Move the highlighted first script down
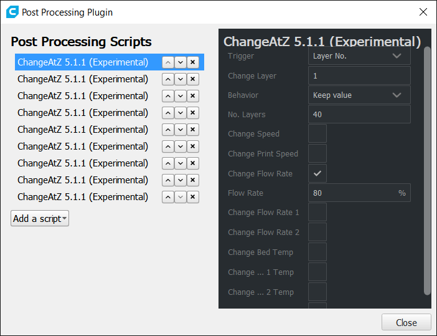The width and height of the screenshot is (437, 336). 181,62
